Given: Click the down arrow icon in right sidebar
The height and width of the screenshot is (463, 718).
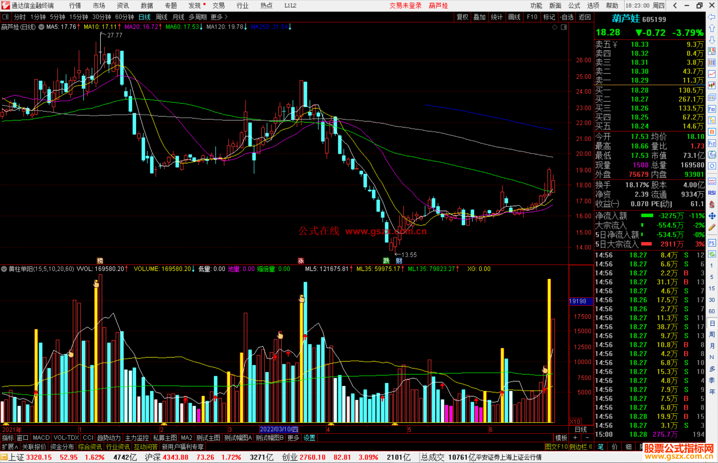Looking at the screenshot, I should coord(712,40).
